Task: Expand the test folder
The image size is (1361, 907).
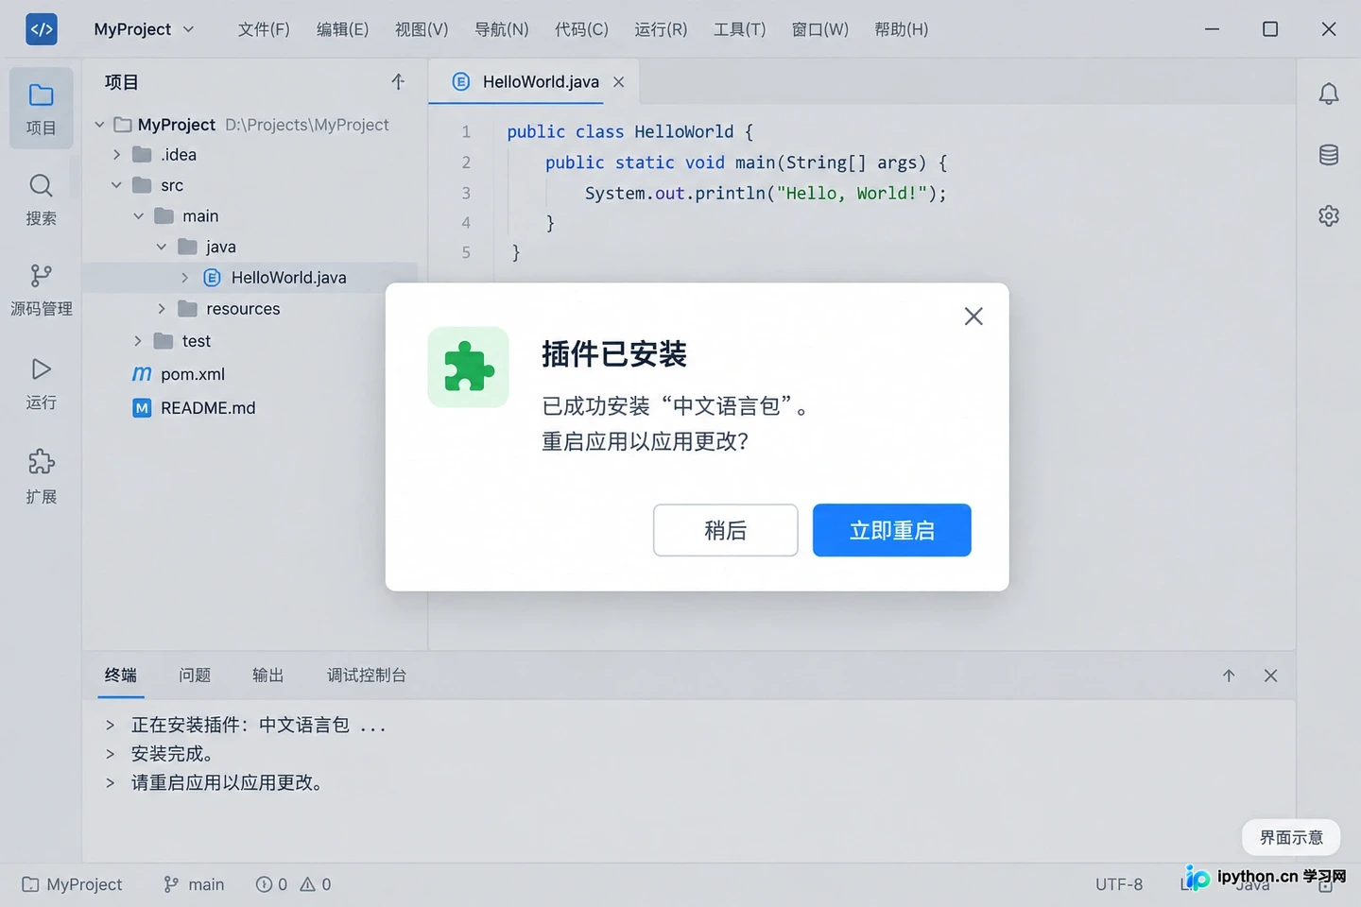Action: click(x=138, y=341)
